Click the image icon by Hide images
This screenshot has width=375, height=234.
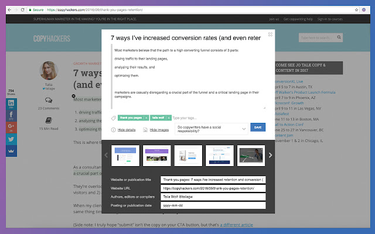tap(145, 130)
